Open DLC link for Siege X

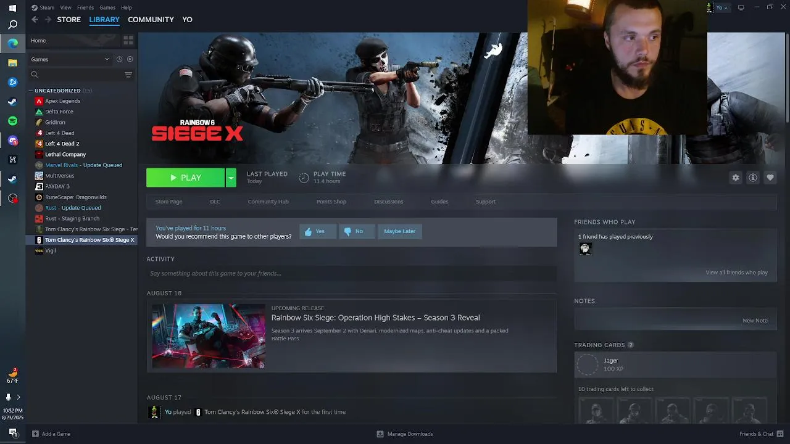(215, 202)
